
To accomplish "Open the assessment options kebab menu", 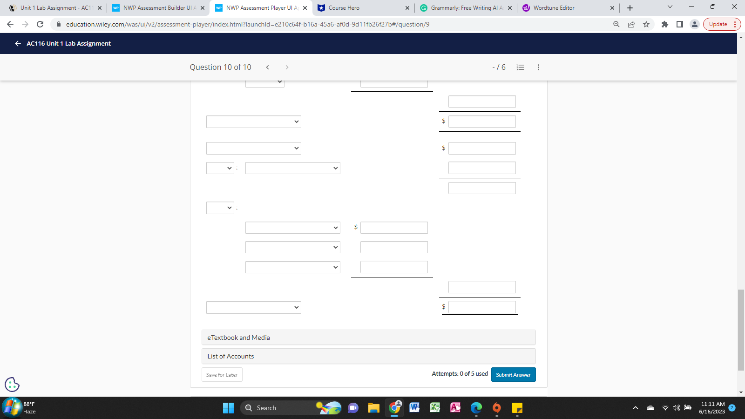I will [x=538, y=67].
